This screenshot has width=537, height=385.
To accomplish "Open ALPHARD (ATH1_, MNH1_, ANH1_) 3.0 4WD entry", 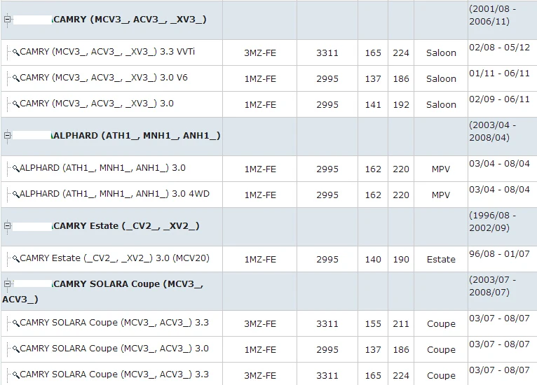I will (114, 194).
